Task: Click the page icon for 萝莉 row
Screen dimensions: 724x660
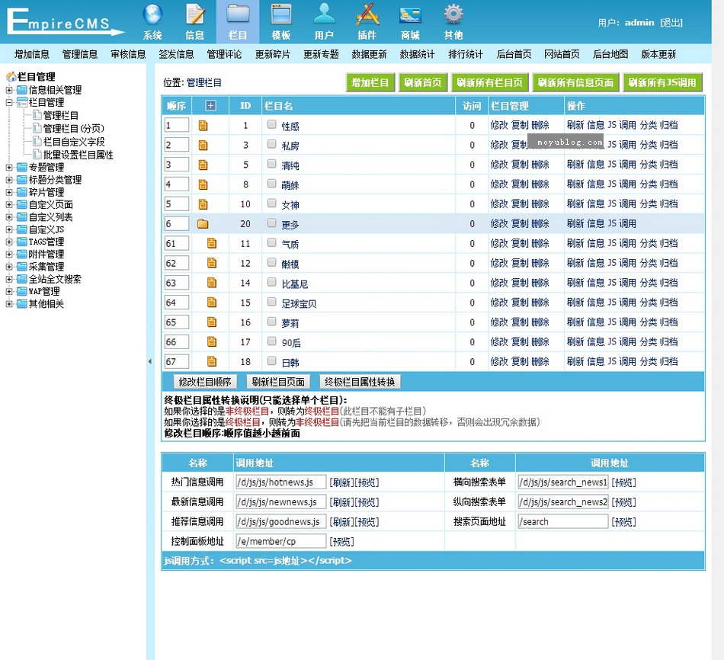Action: tap(211, 322)
